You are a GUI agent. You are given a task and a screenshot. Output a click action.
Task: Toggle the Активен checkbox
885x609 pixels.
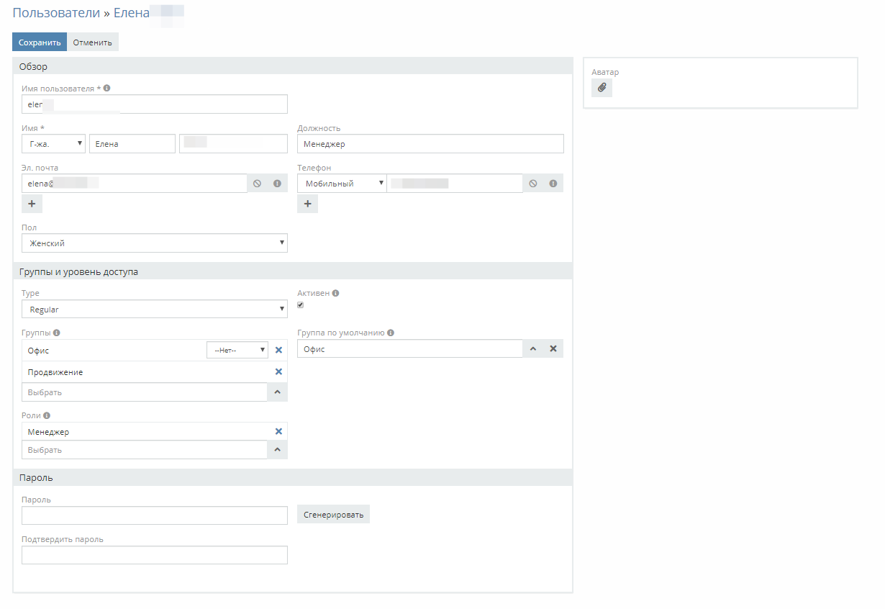coord(301,305)
